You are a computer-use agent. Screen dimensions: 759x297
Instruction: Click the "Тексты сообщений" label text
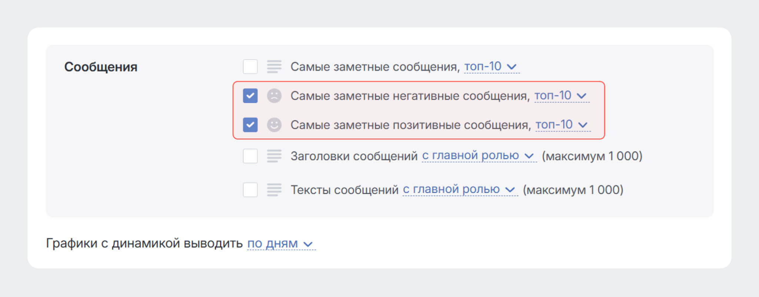click(344, 190)
